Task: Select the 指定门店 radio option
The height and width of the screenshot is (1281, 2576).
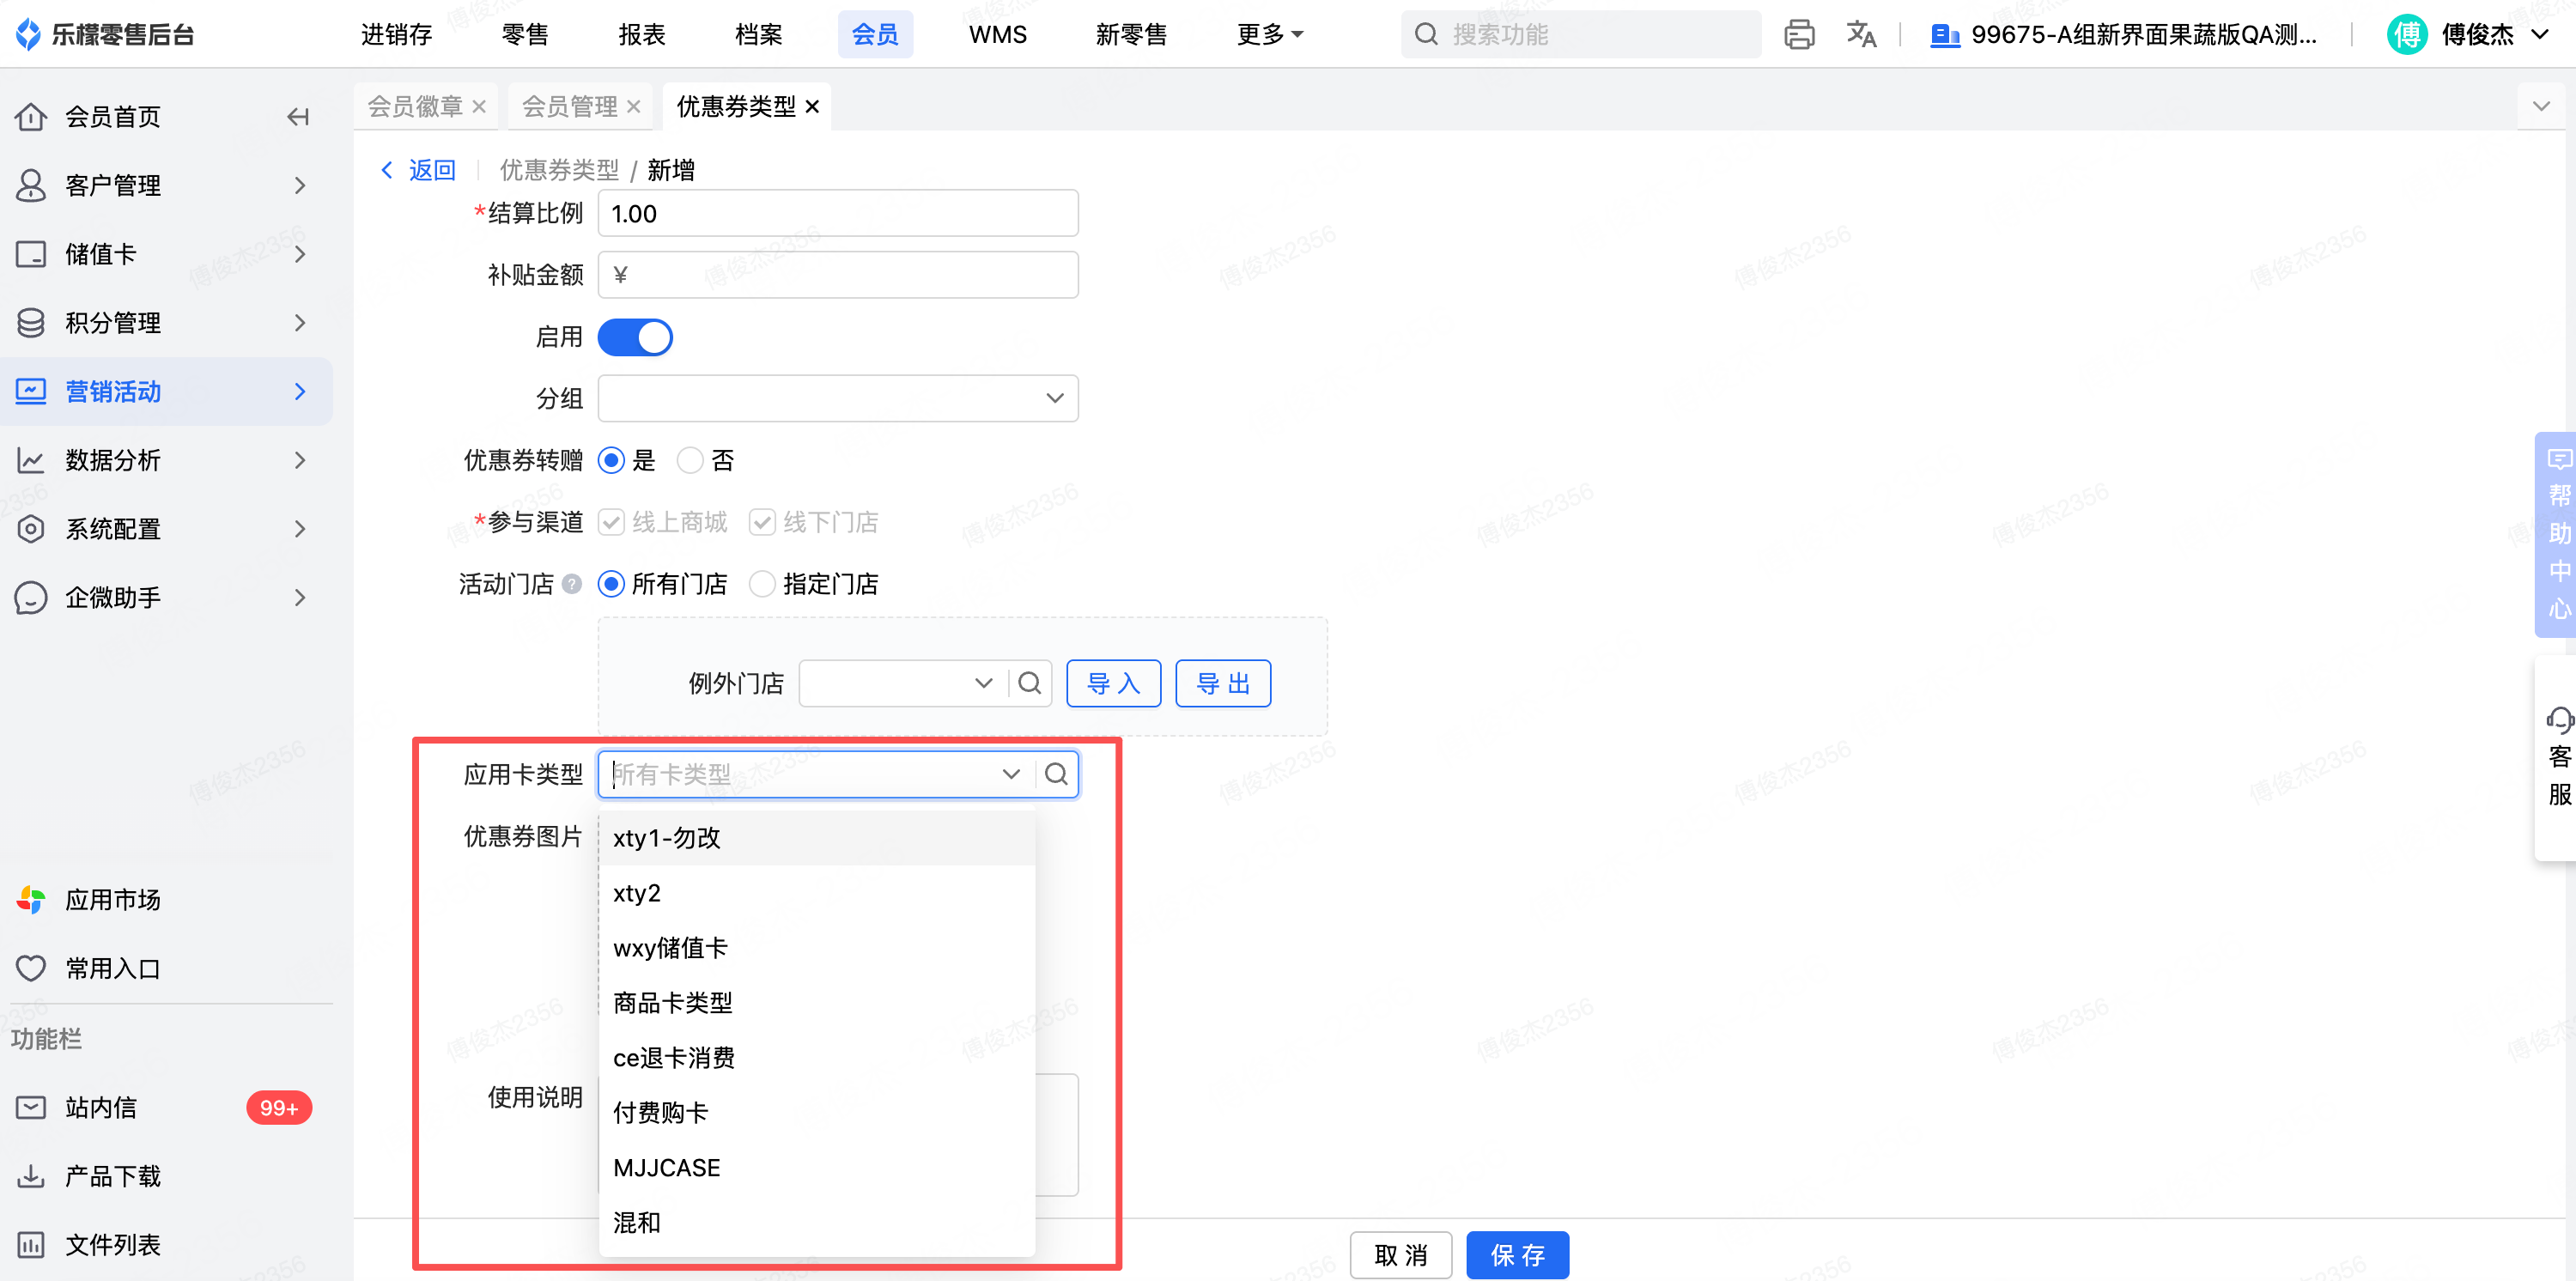Action: coord(763,584)
